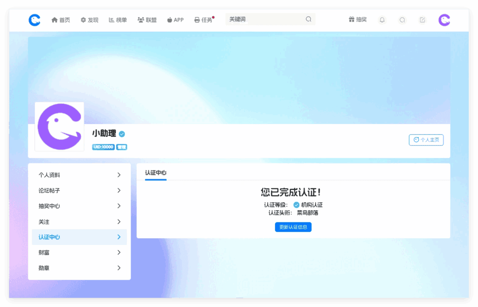Open messages chat bubble icon
This screenshot has height=307, width=478.
(x=402, y=20)
